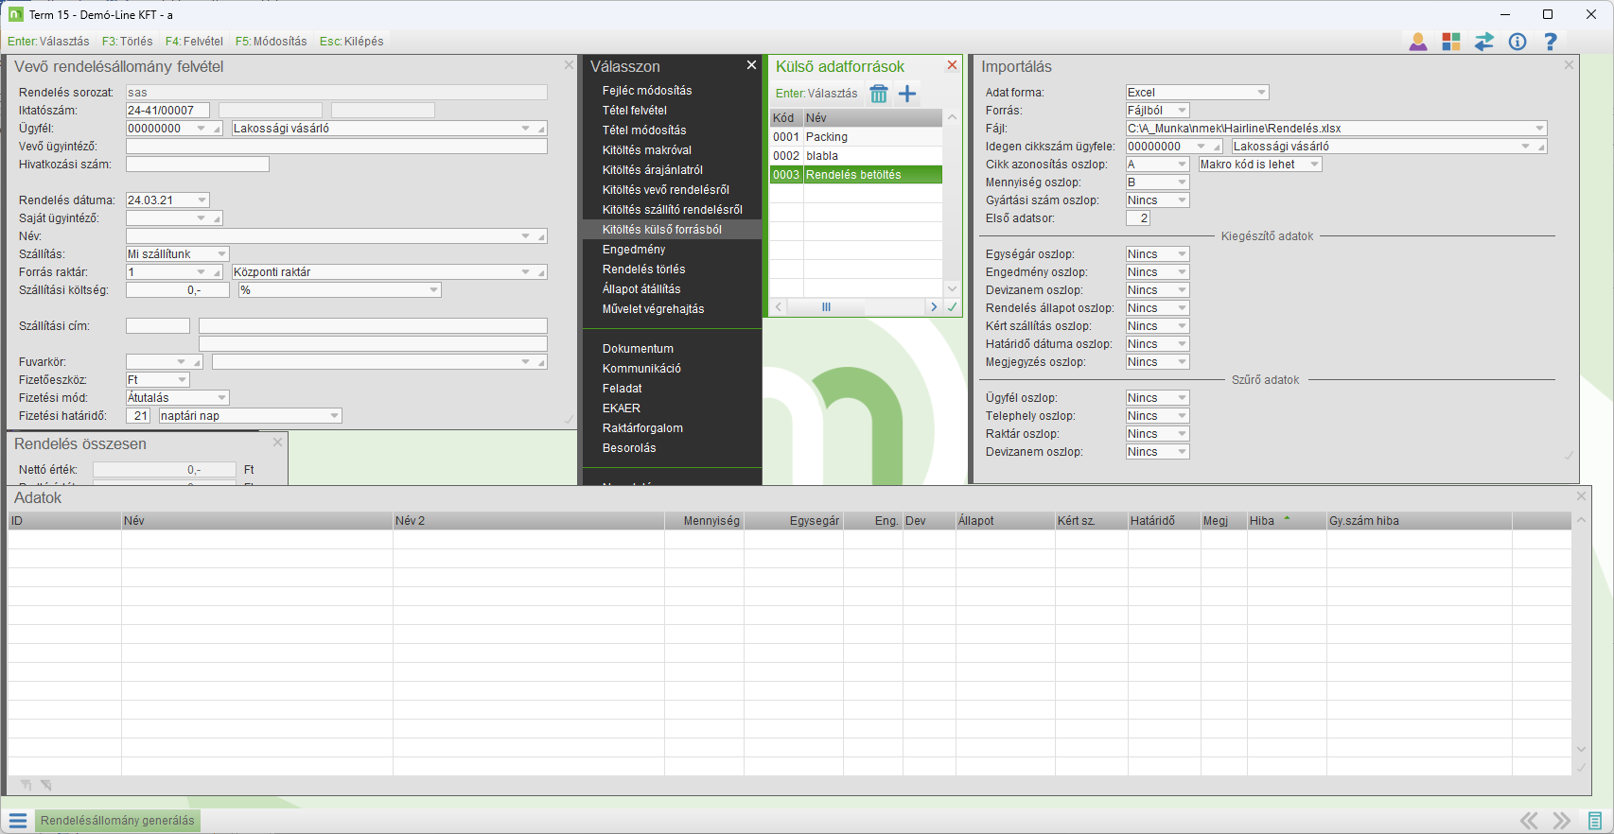Click the Hivatkozási szám input field
Viewport: 1614px width, 834px height.
(x=197, y=165)
